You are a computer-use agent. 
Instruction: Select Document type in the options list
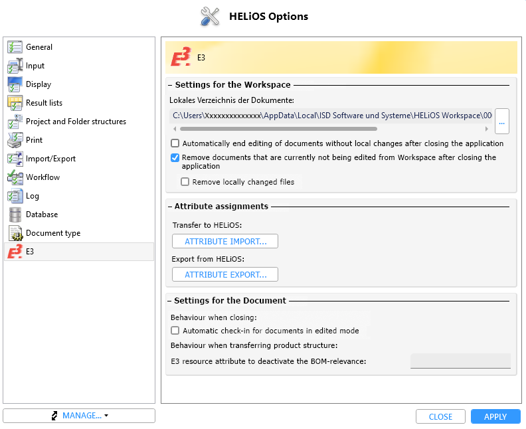(53, 233)
